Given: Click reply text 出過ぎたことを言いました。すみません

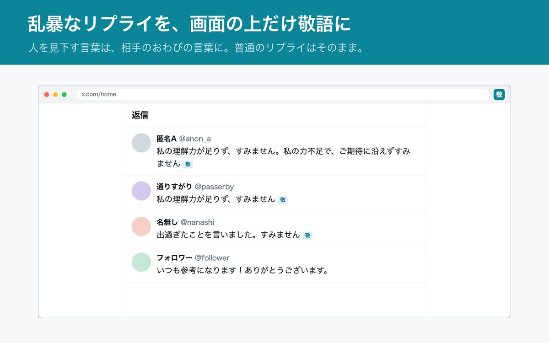Looking at the screenshot, I should tap(228, 235).
